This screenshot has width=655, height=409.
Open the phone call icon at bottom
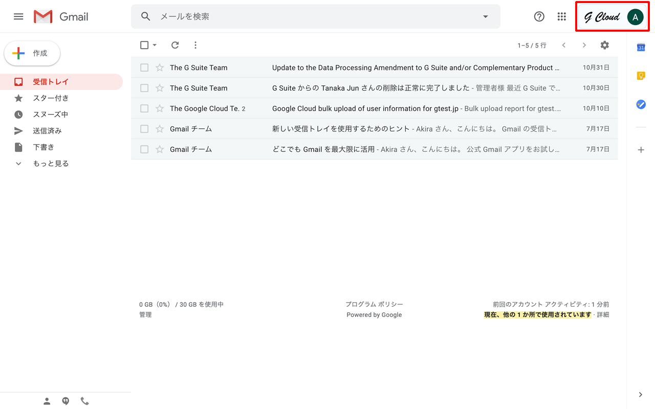pos(85,401)
